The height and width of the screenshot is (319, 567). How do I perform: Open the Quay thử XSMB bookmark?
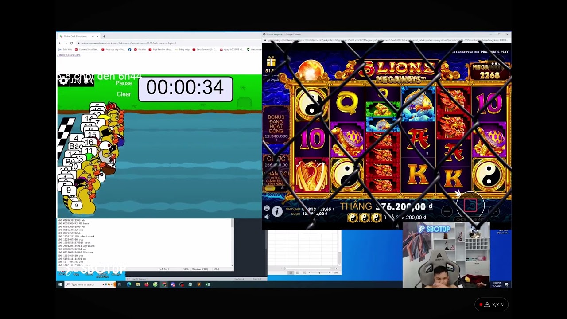232,49
